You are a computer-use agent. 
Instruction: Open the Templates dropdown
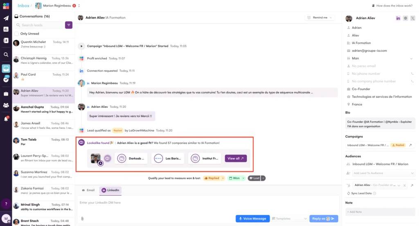point(288,219)
